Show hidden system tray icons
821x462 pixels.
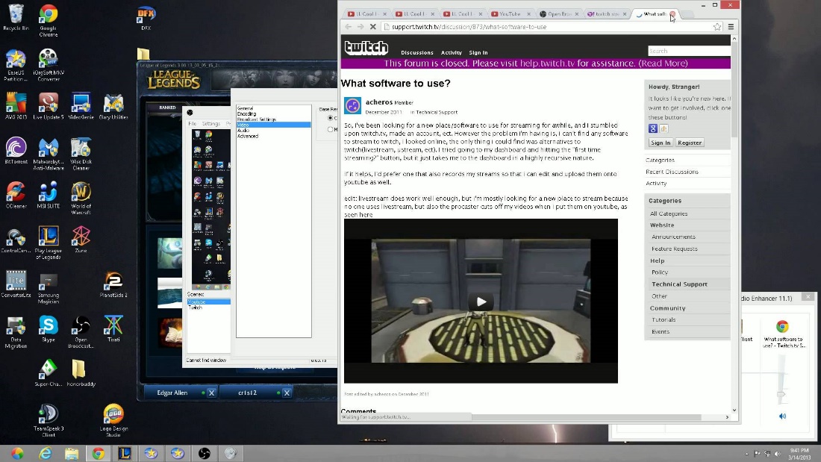pos(746,454)
